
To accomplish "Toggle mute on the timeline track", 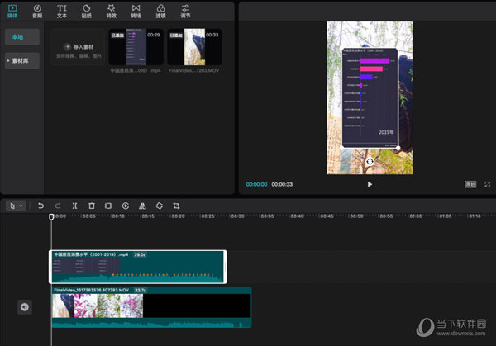I will (x=25, y=307).
